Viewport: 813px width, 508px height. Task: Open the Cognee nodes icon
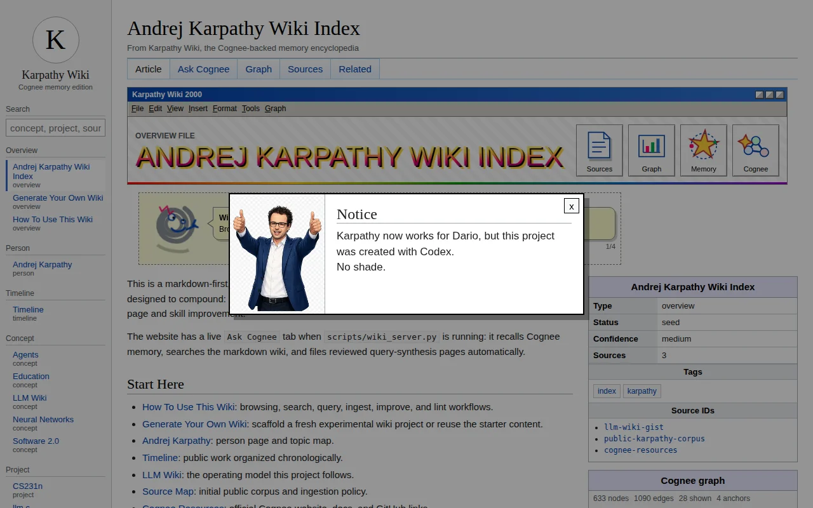pyautogui.click(x=755, y=150)
